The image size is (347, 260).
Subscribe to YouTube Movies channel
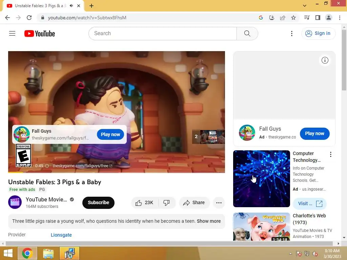pos(98,202)
